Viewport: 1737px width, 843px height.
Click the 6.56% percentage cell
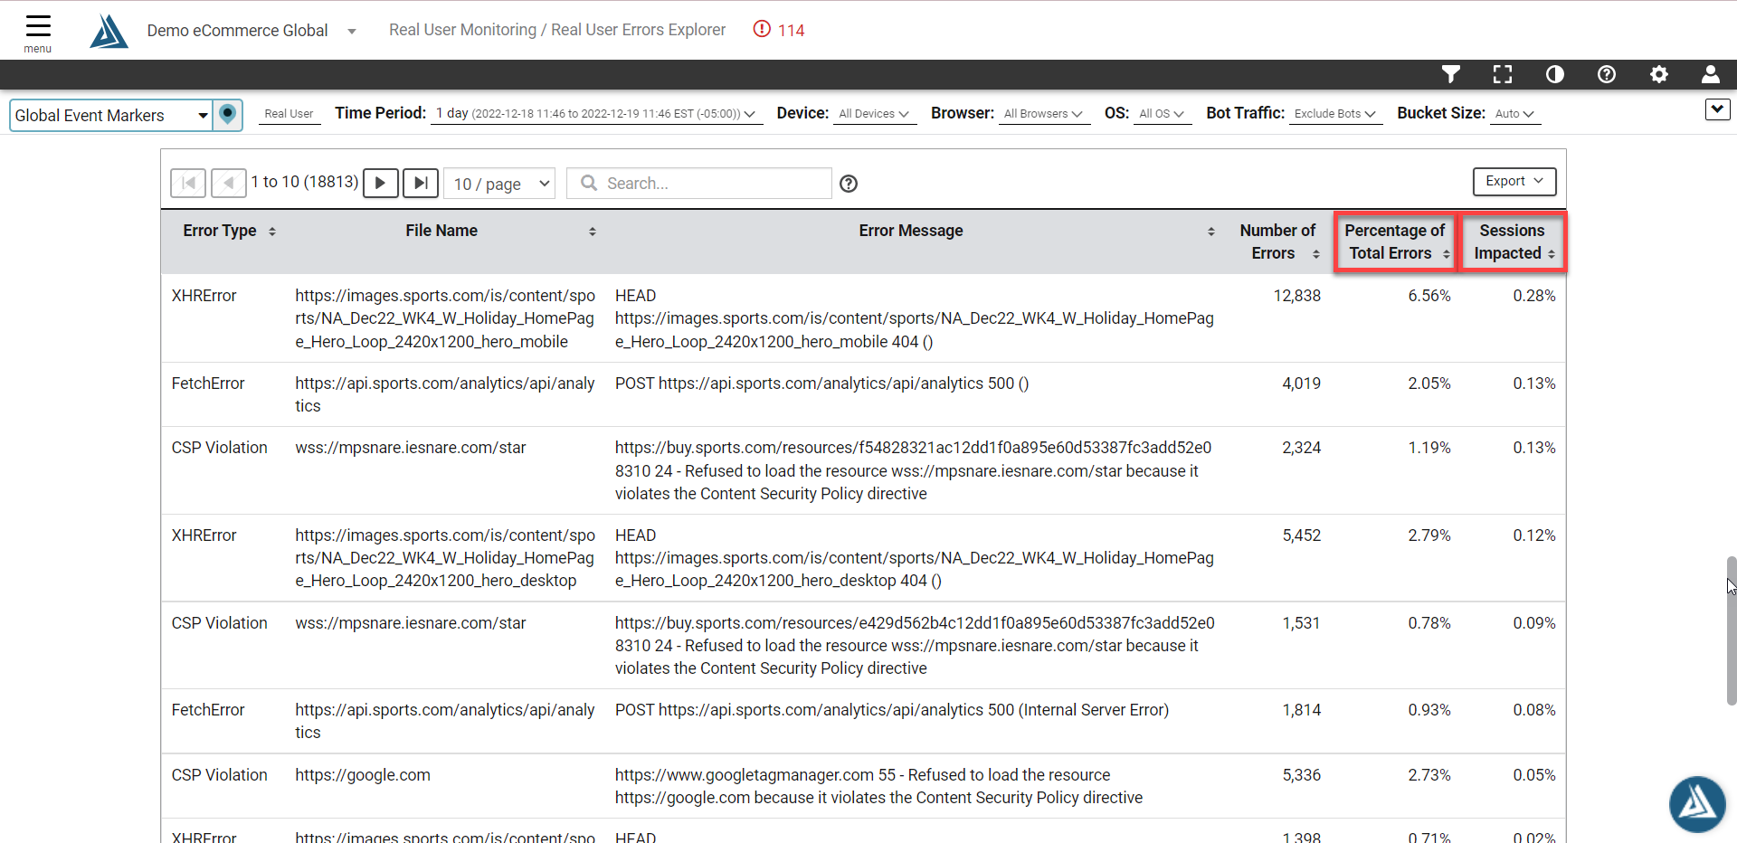coord(1429,296)
